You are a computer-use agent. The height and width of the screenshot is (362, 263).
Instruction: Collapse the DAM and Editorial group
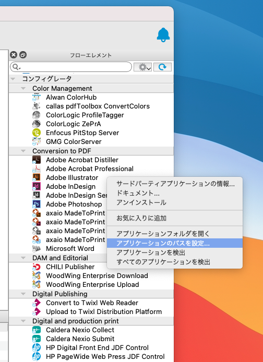[x=23, y=258]
